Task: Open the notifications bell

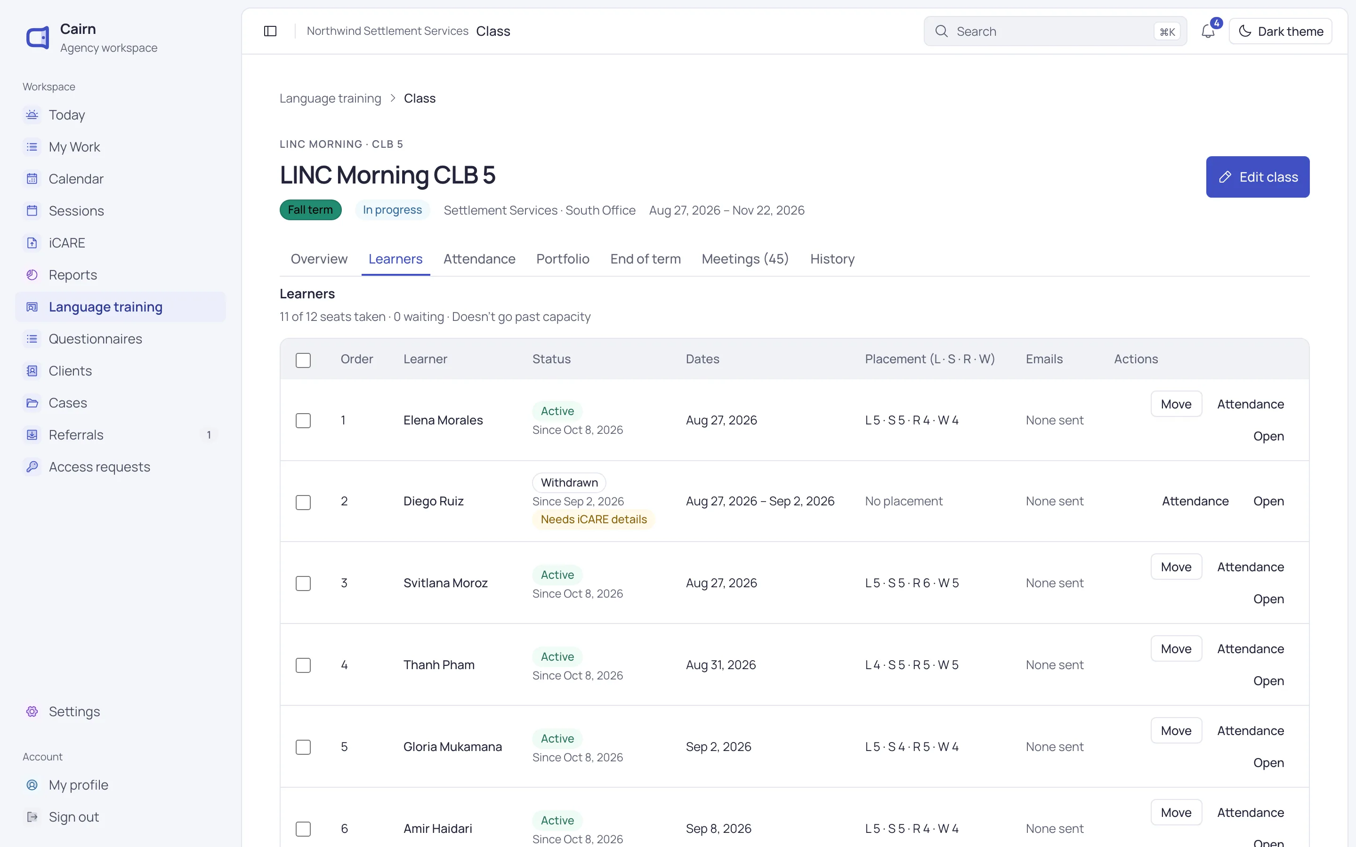Action: click(1208, 32)
